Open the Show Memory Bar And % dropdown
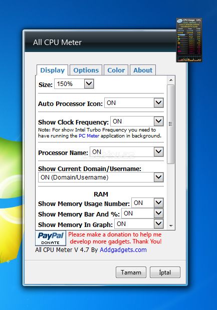217x310 pixels. coord(142,213)
